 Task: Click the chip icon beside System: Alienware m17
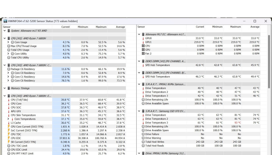[9, 31]
